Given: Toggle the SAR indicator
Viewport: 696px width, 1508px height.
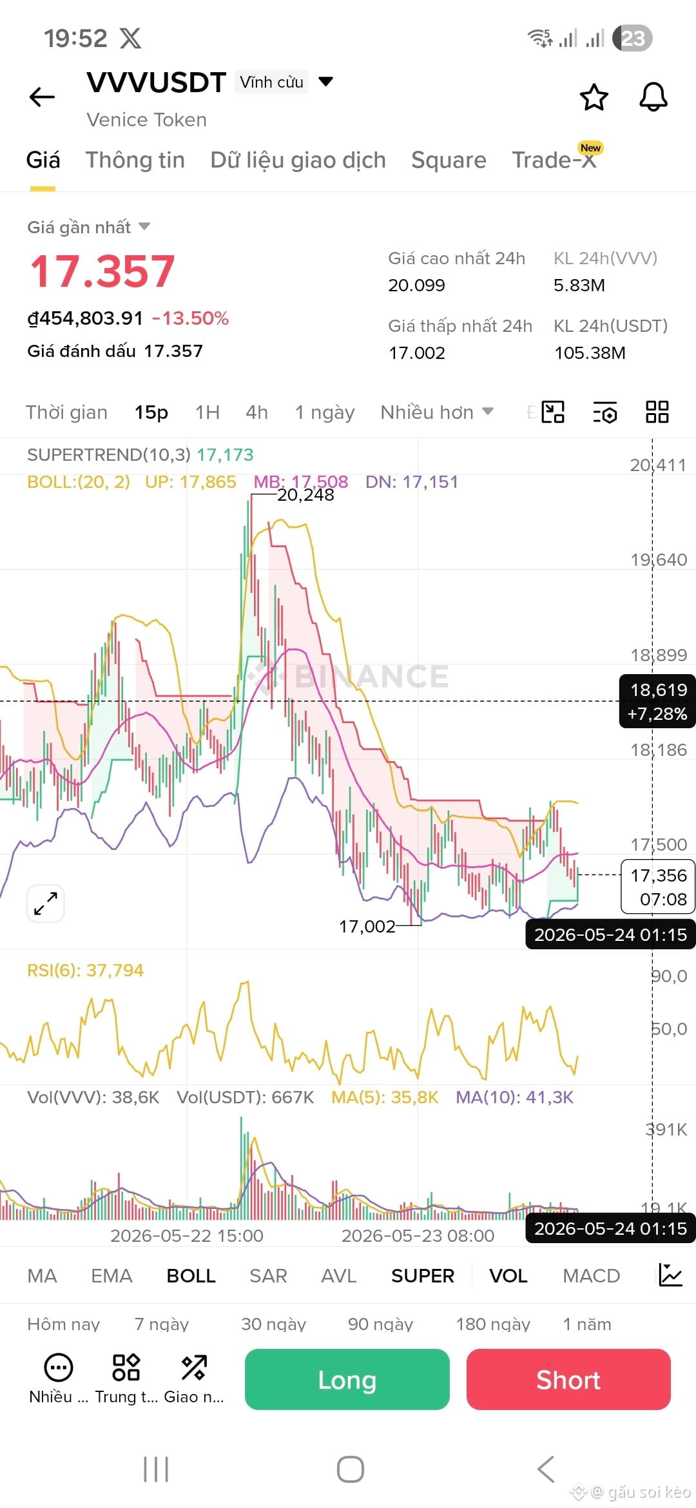Looking at the screenshot, I should [x=268, y=1275].
